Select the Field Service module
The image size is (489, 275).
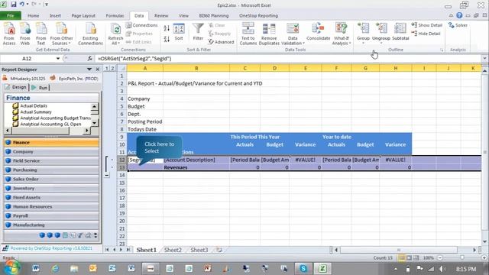[51, 160]
